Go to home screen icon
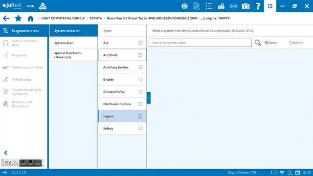This screenshot has height=176, width=313. (x=30, y=19)
